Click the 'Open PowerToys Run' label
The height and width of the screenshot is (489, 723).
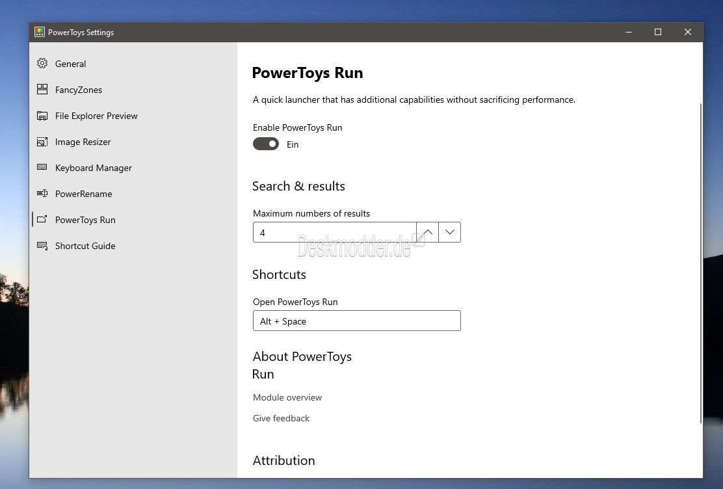tap(295, 302)
